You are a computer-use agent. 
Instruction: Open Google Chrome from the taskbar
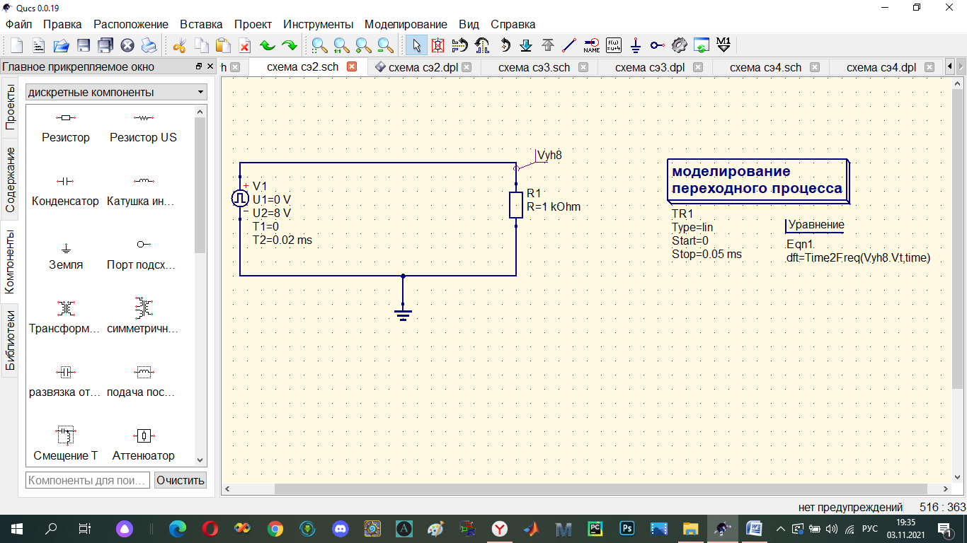click(275, 528)
